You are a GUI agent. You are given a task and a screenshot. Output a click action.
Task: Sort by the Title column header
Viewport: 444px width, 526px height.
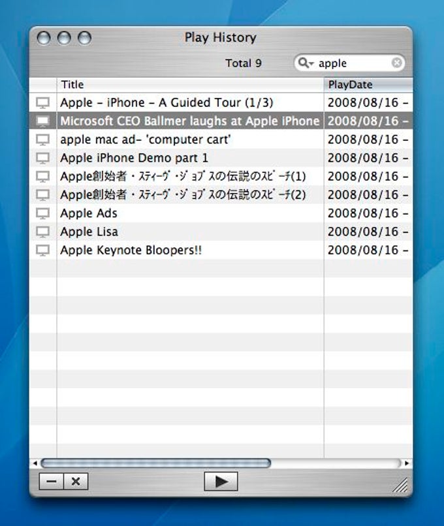pyautogui.click(x=190, y=85)
